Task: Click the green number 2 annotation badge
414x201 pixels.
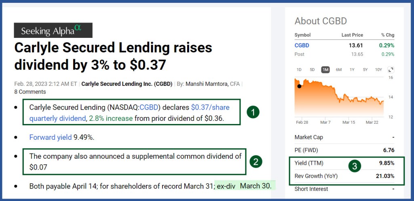Action: coord(256,162)
